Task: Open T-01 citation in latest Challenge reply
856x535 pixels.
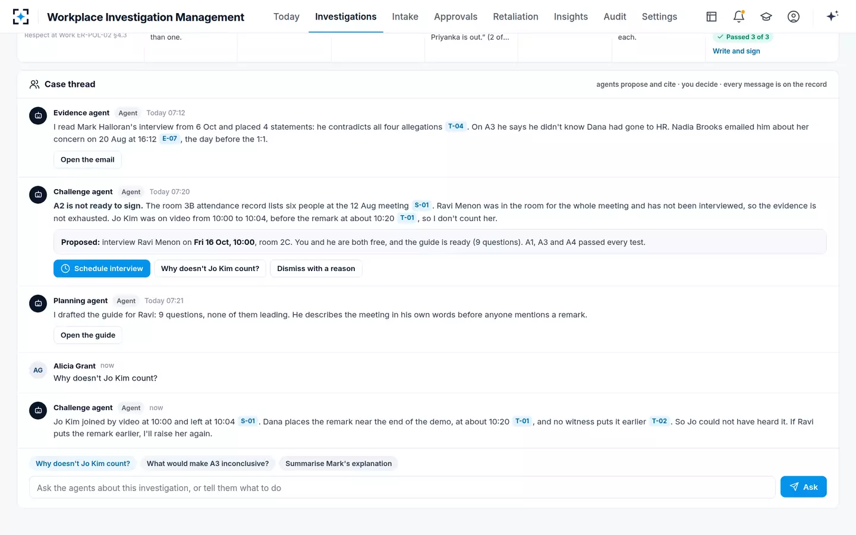Action: coord(522,421)
